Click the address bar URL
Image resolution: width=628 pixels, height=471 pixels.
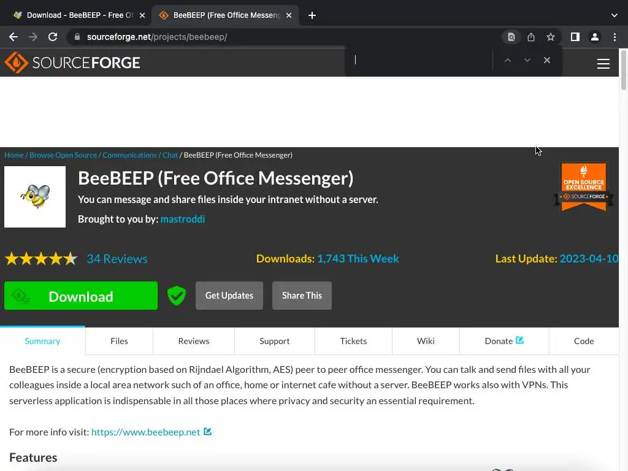pos(157,37)
